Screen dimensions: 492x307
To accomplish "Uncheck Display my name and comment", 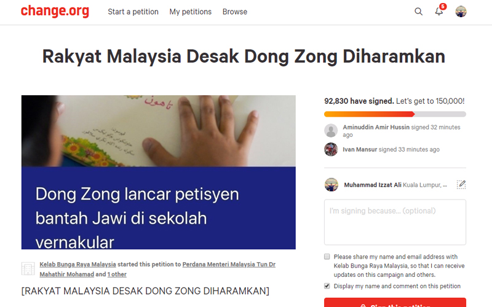I will coord(327,286).
